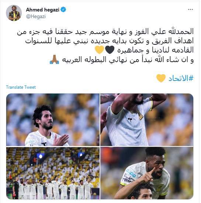Viewport: 201px width, 203px height.
Task: Click the Translate Tweet link
Action: 21,87
